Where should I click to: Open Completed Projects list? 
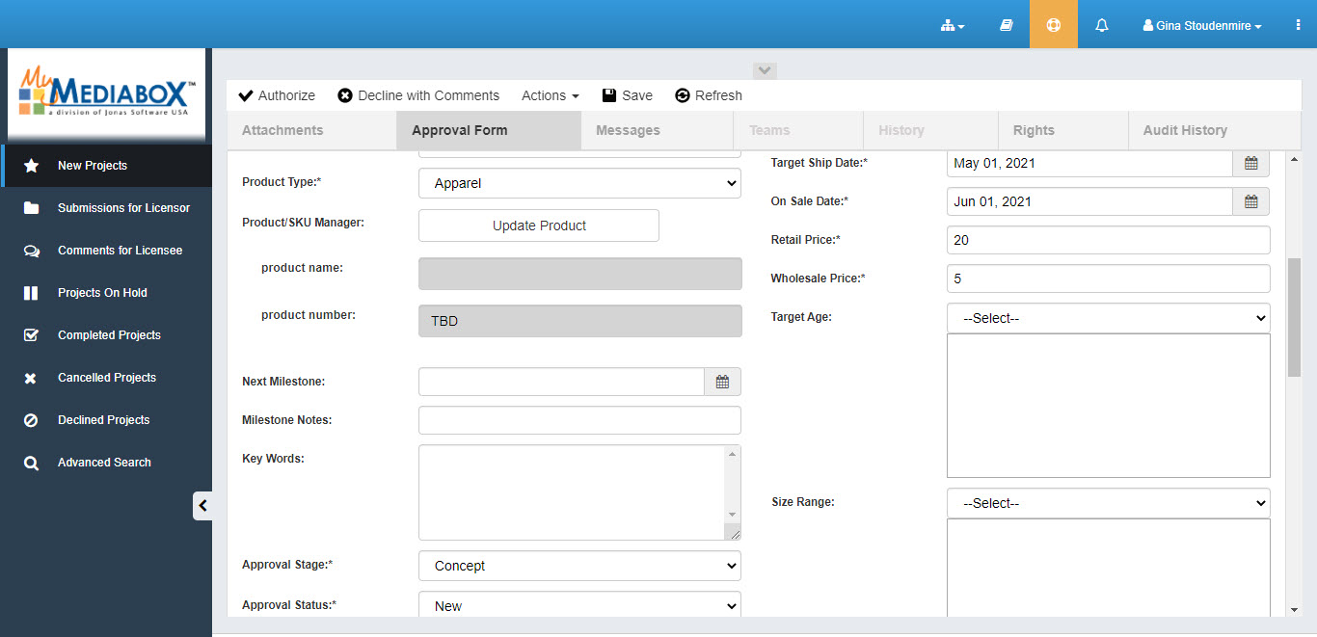coord(106,335)
